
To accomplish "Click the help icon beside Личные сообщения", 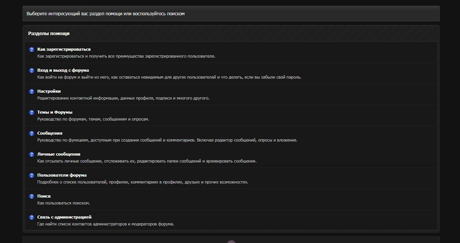I will coord(32,154).
